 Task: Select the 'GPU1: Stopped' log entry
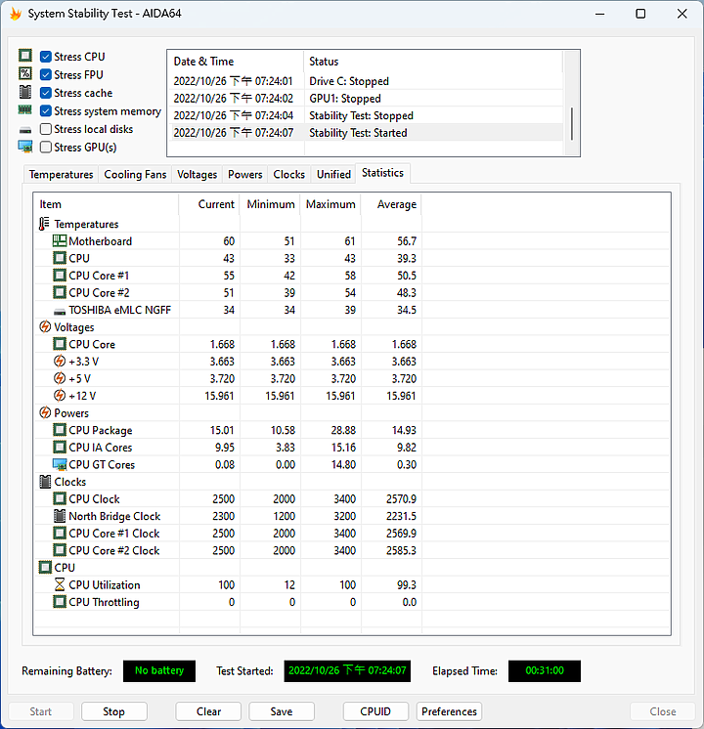tap(368, 98)
